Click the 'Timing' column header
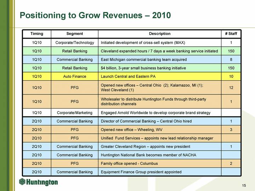255x191 pixels. [37, 34]
